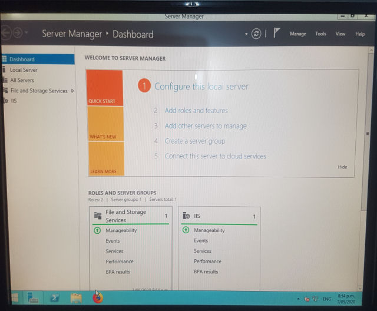Screen dimensions: 377x311
Task: Open Server Manager from the taskbar
Action: (x=33, y=298)
